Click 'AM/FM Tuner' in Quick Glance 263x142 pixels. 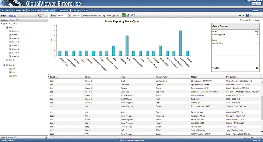point(218,43)
